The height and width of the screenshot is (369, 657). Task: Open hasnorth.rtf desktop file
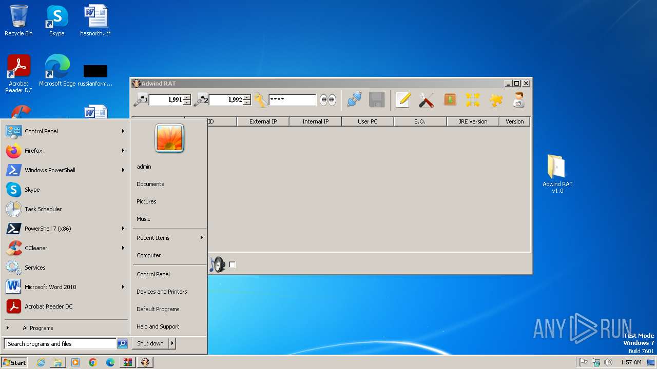[95, 20]
